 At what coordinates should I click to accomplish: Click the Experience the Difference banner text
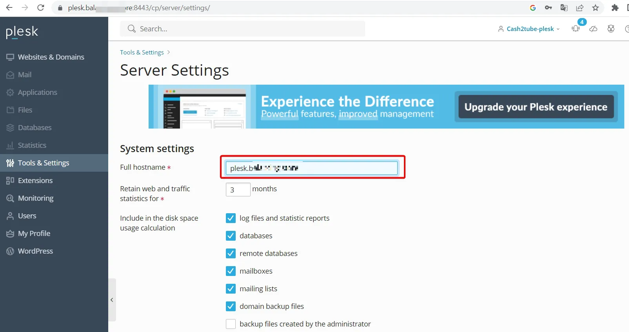coord(347,102)
